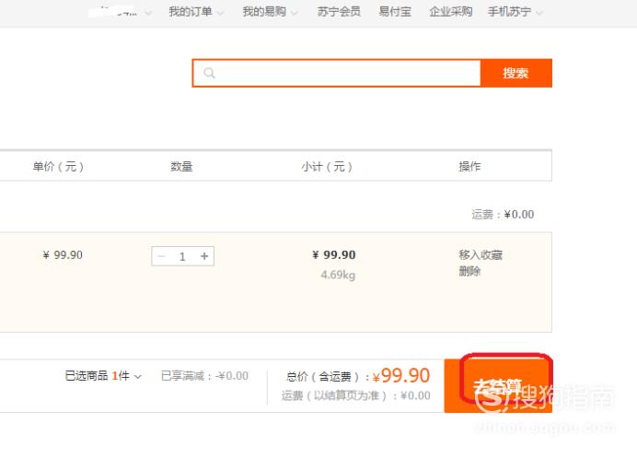Click the weight text 4.69kg
Viewport: 637px width, 459px height.
[338, 275]
